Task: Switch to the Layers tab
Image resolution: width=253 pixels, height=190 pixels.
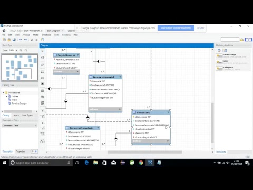Action: 16,115
